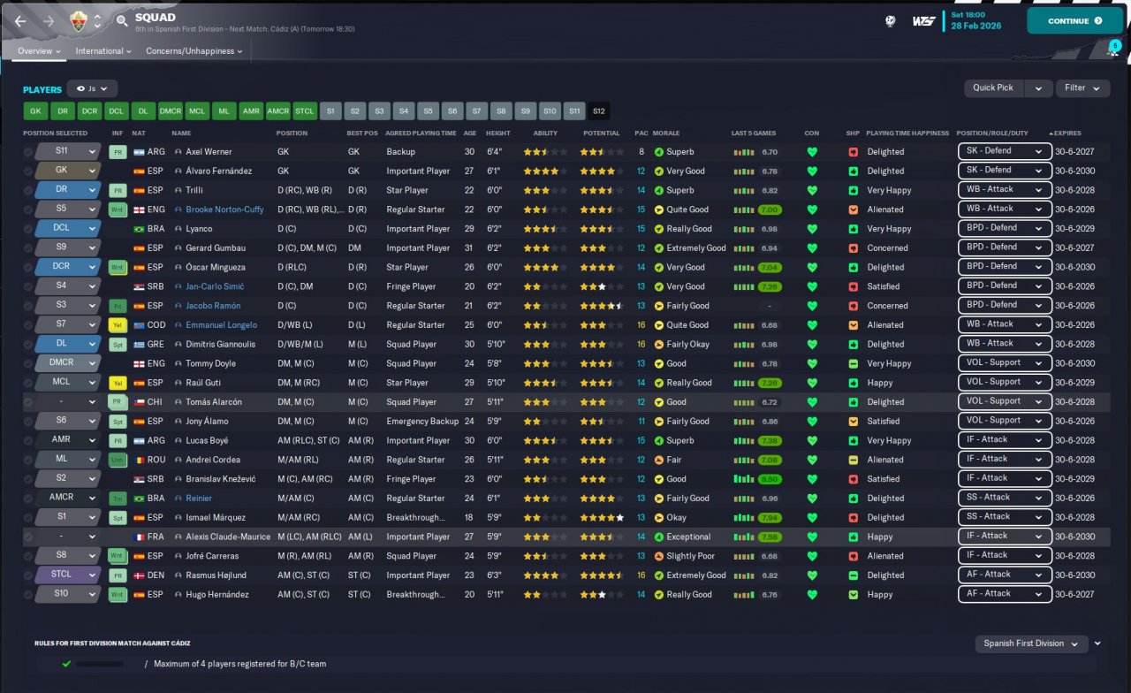Click Unh status icon for Andrei Cordea

[118, 460]
